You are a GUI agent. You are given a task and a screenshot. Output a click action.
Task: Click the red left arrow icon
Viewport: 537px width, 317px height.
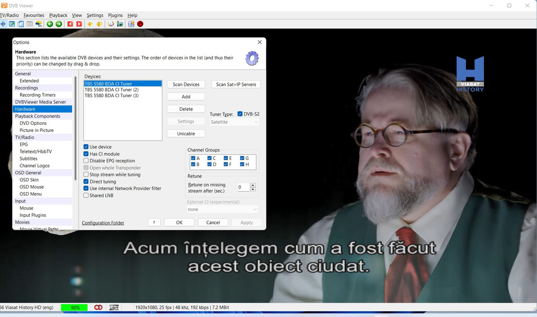70,24
